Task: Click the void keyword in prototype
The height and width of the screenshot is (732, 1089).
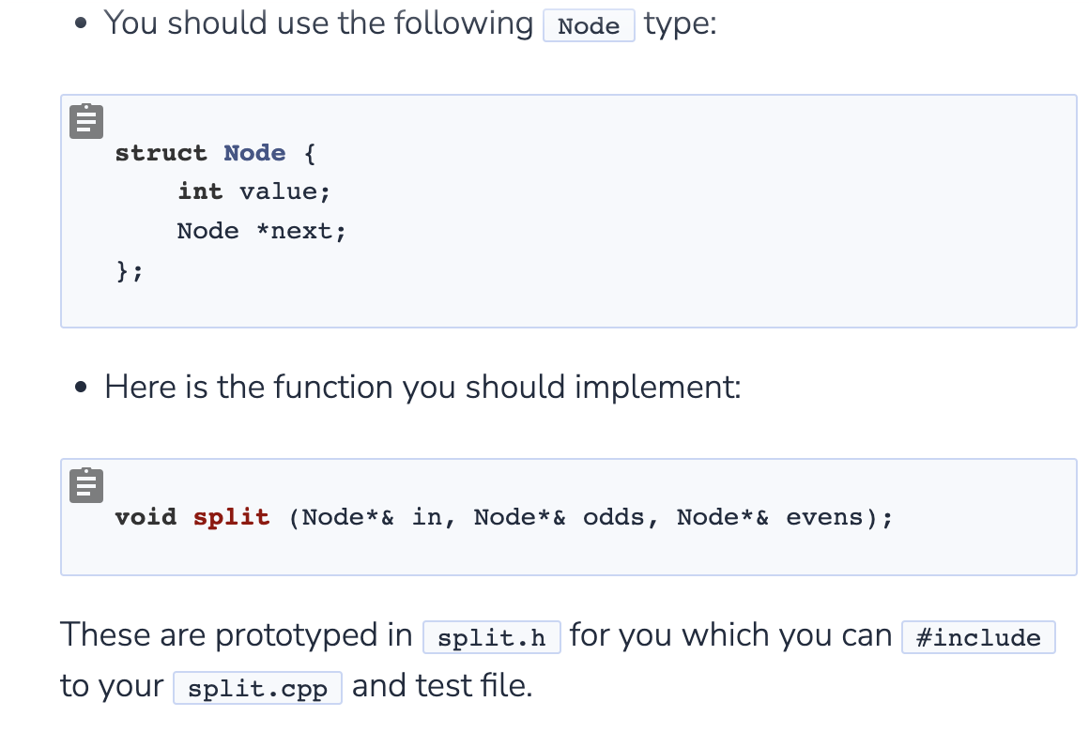Action: coord(146,517)
